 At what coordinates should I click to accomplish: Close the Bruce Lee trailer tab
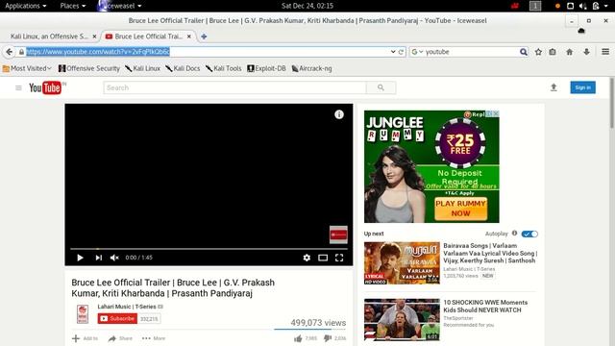click(x=189, y=37)
